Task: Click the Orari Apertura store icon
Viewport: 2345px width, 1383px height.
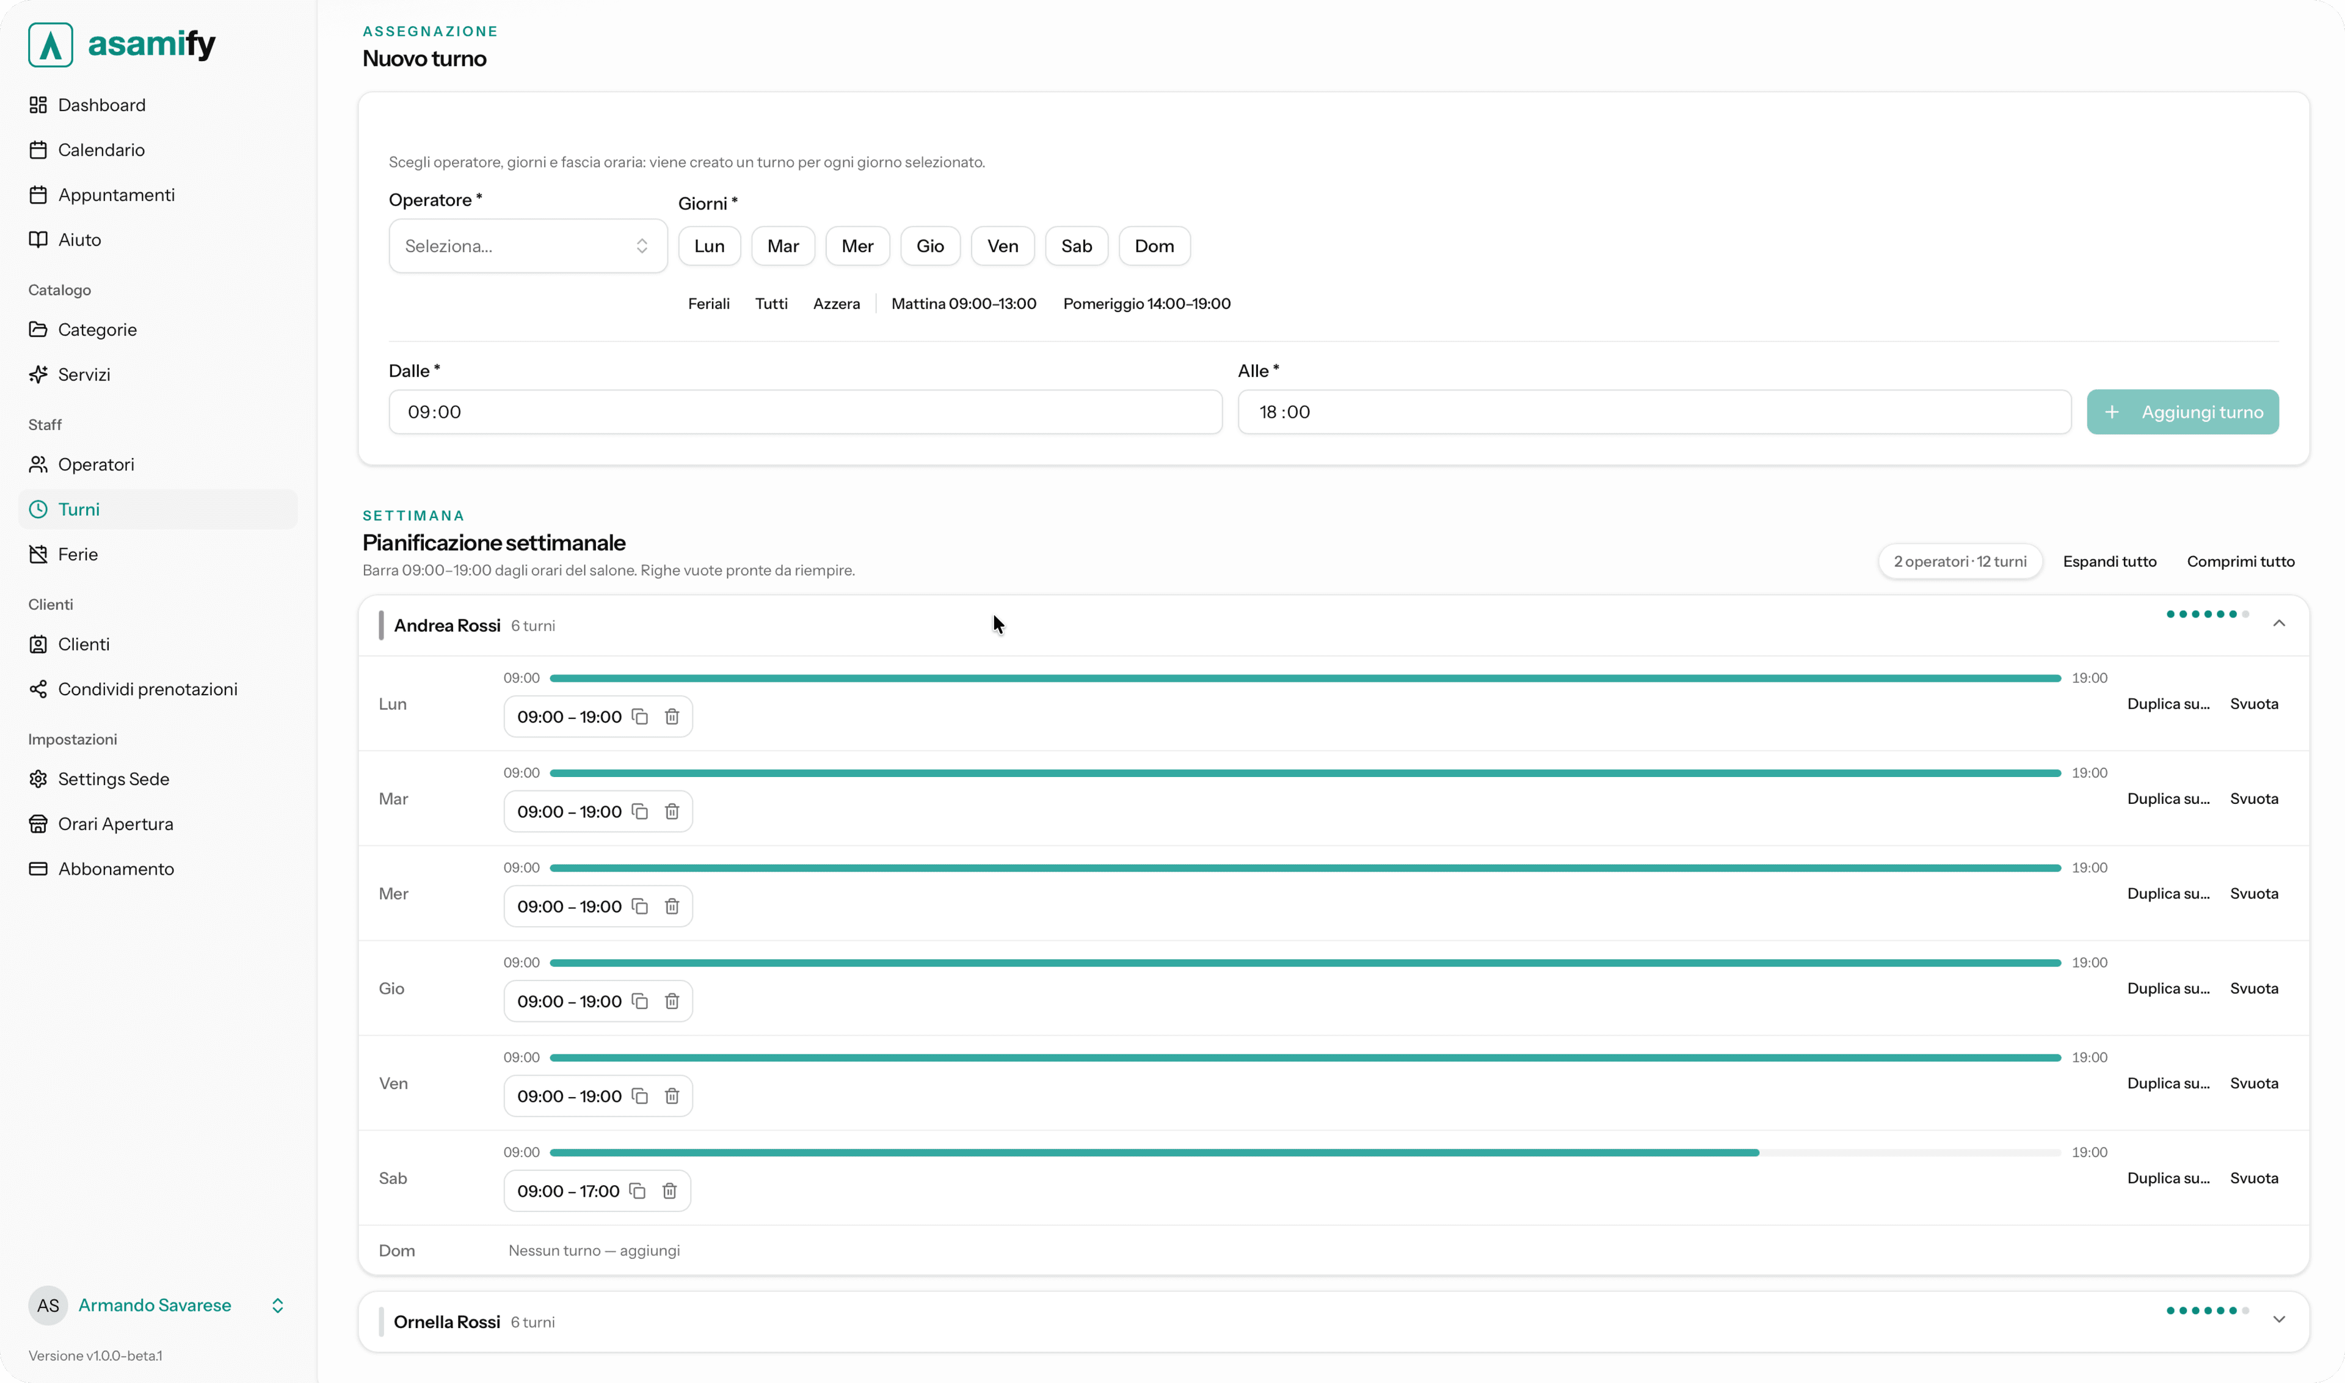Action: pyautogui.click(x=38, y=824)
